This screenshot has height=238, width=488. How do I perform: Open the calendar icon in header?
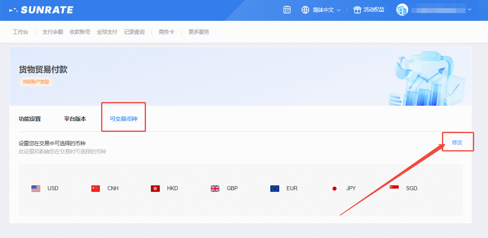coord(287,10)
